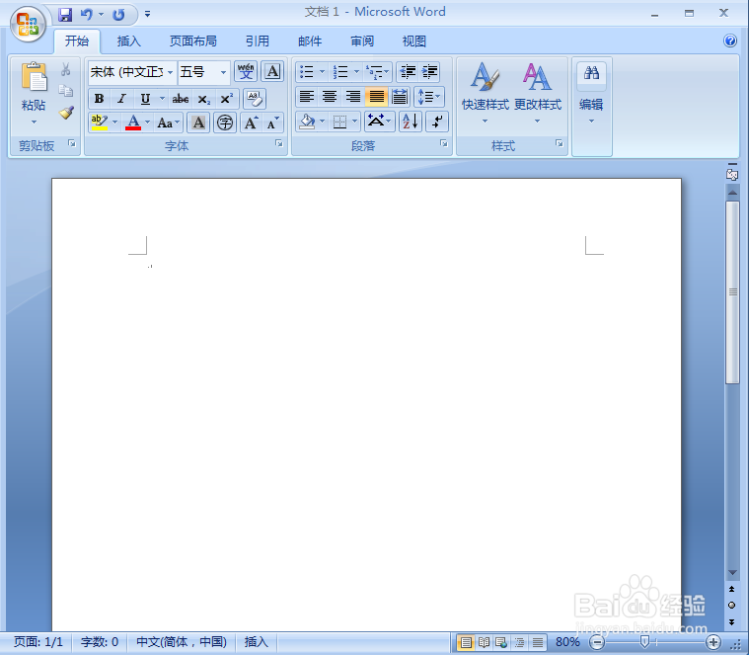Toggle subscript formatting
Screen dimensions: 749x655
(203, 99)
